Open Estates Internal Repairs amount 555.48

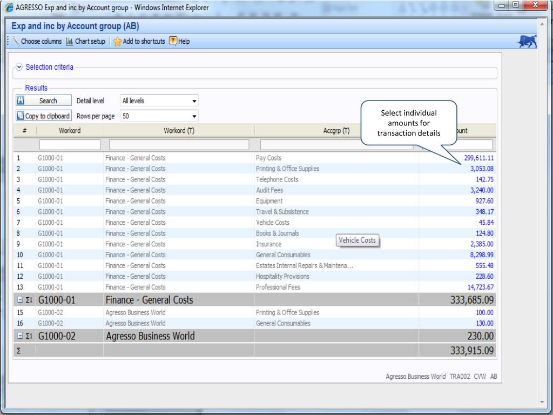tap(484, 265)
